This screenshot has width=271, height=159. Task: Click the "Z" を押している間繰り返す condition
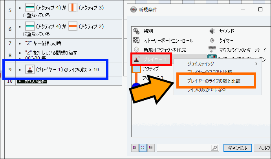click(x=51, y=52)
